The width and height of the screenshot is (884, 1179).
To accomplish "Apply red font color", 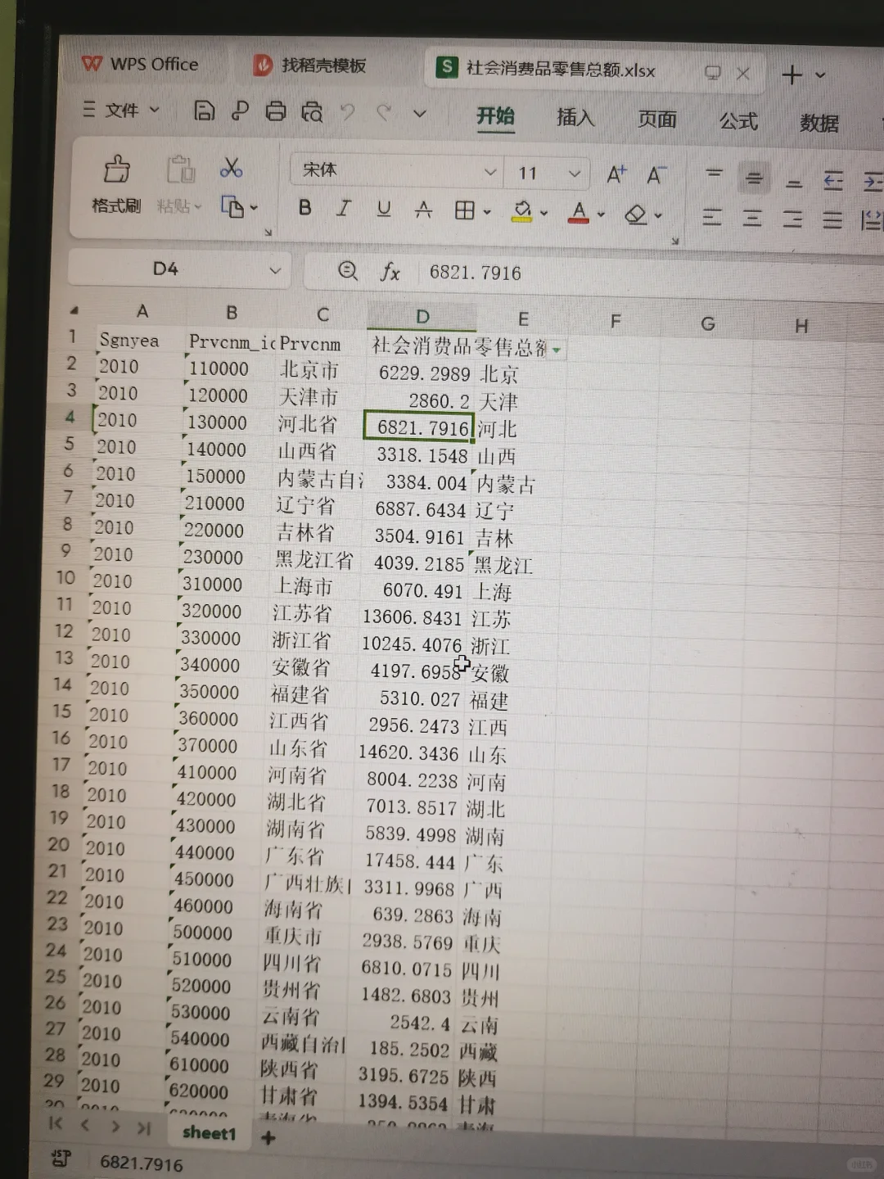I will [579, 213].
